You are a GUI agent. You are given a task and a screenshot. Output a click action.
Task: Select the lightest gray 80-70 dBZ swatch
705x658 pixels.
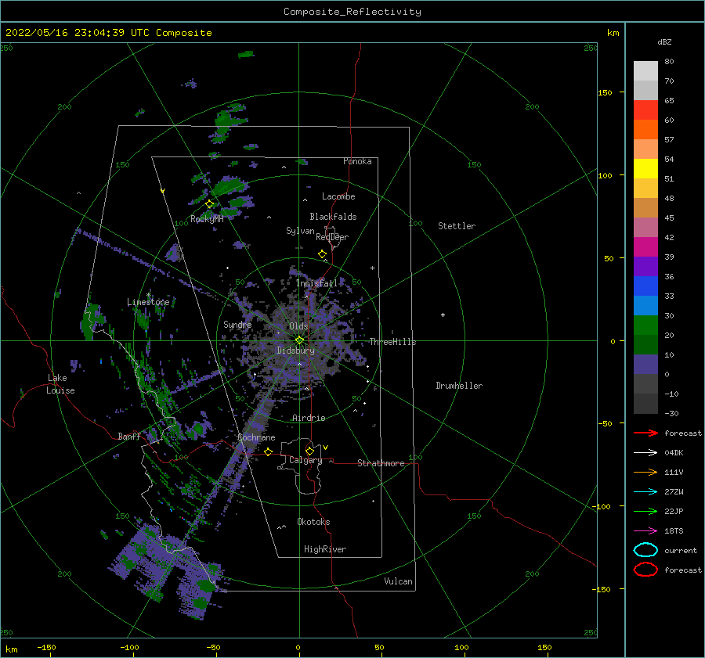645,70
